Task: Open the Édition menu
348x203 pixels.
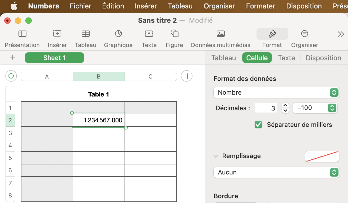Action: click(x=113, y=6)
